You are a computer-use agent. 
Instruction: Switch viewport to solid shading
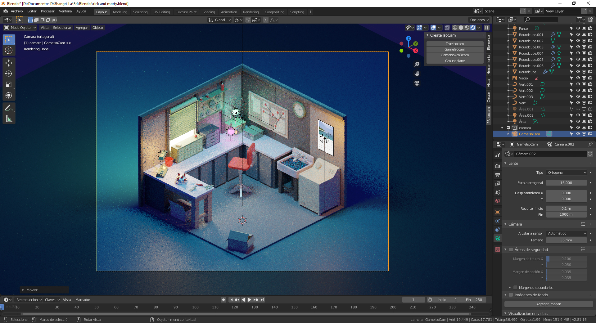[x=461, y=28]
